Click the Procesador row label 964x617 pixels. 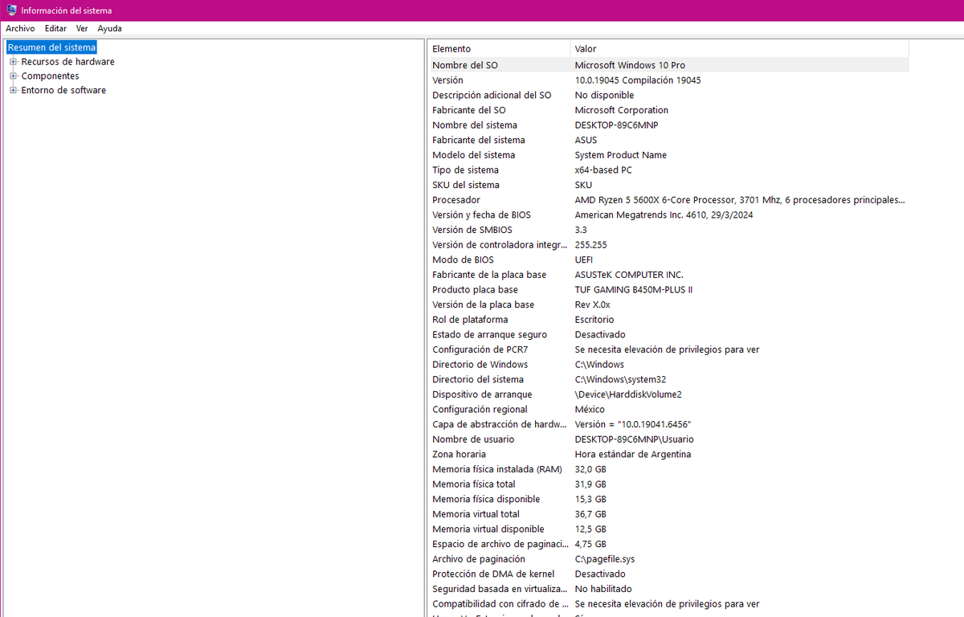pyautogui.click(x=456, y=200)
